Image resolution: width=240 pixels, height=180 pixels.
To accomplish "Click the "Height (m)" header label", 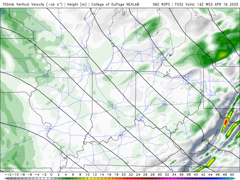I will [77, 4].
